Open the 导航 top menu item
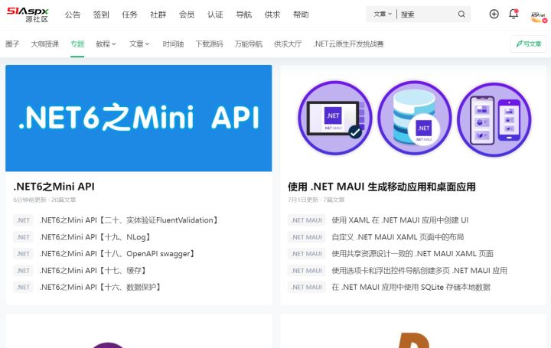The height and width of the screenshot is (348, 551). (244, 15)
